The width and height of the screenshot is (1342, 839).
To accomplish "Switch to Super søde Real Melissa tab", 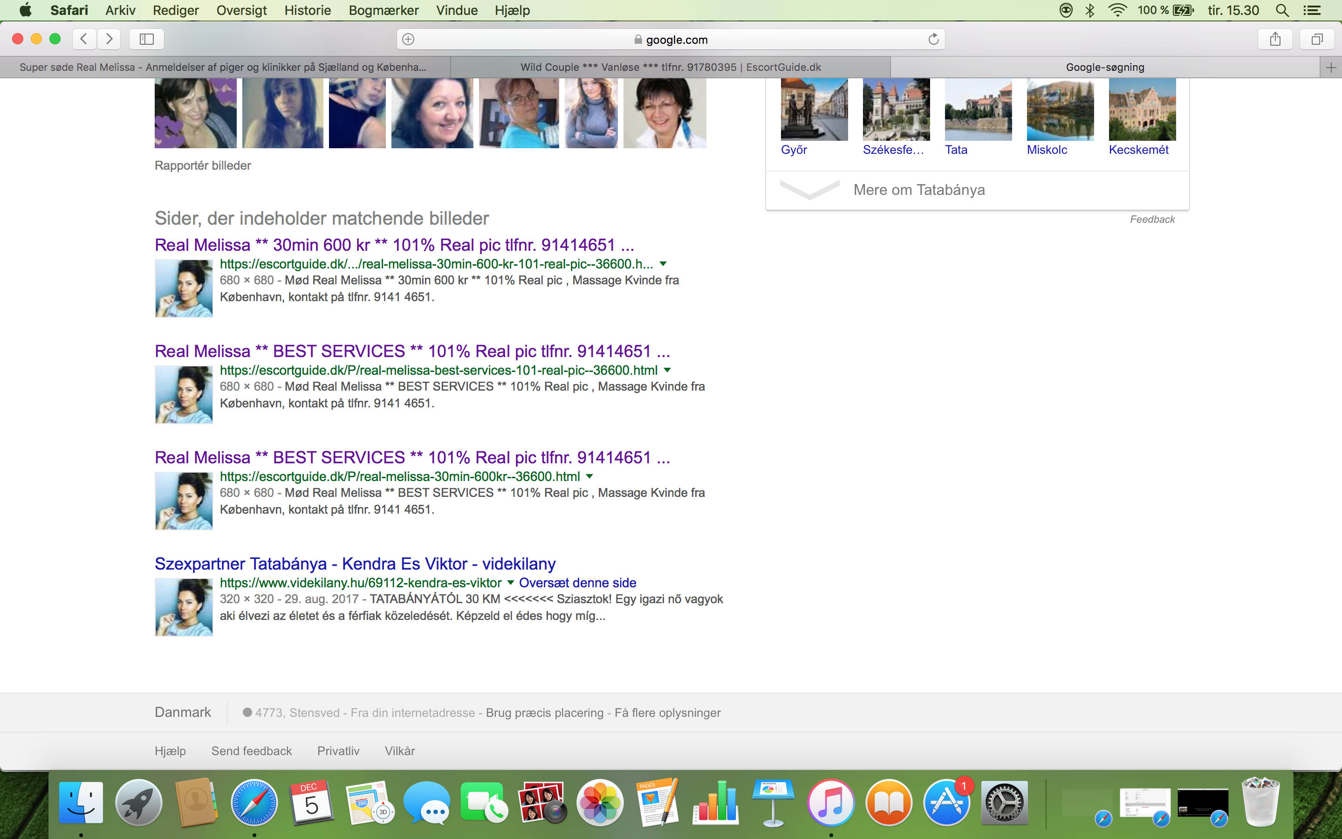I will pos(224,67).
